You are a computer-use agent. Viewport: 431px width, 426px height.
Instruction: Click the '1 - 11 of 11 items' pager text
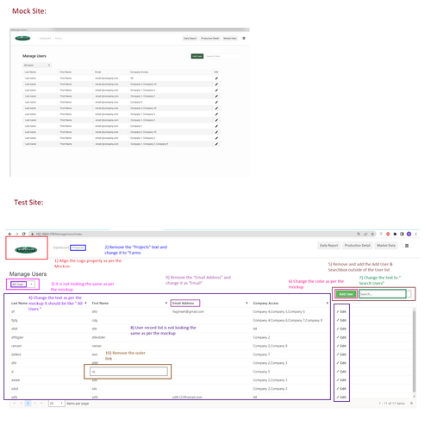[x=391, y=404]
